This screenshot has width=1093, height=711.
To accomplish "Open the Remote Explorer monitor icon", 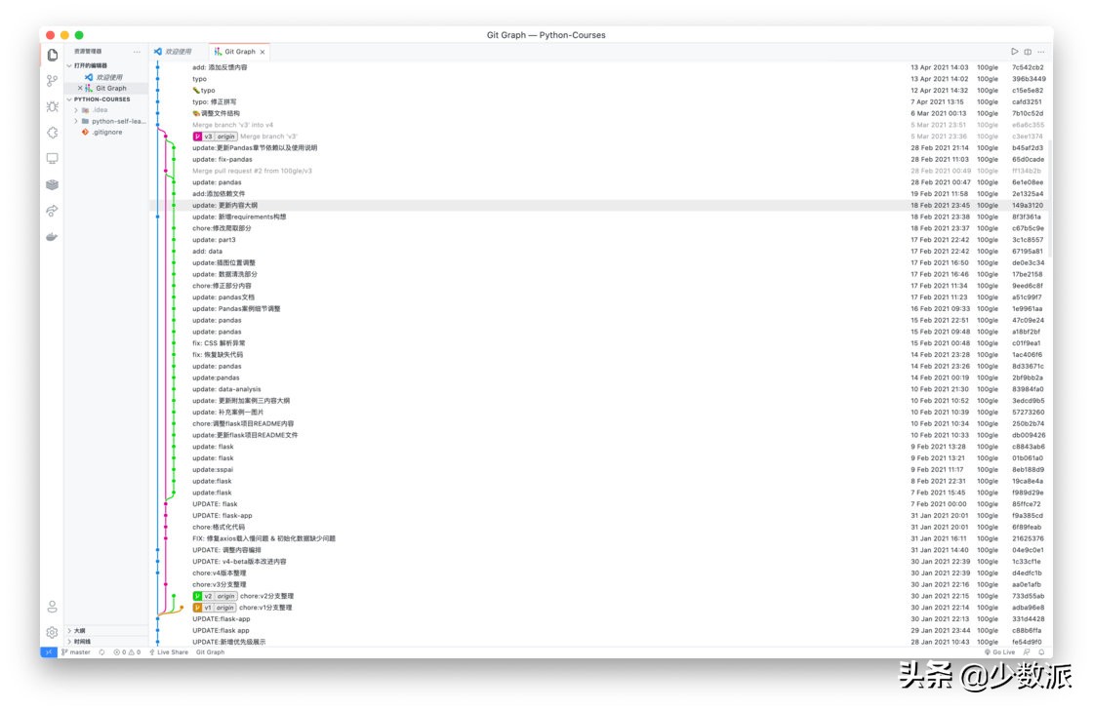I will coord(52,158).
